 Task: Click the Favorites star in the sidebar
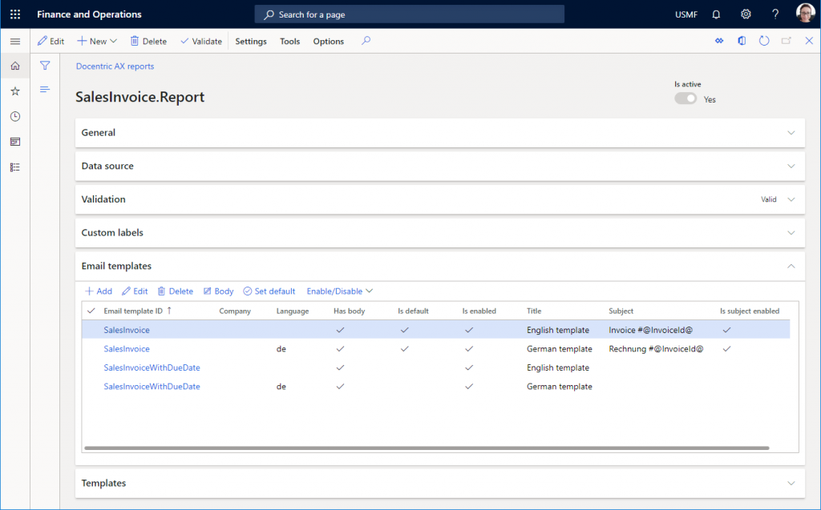pos(14,90)
